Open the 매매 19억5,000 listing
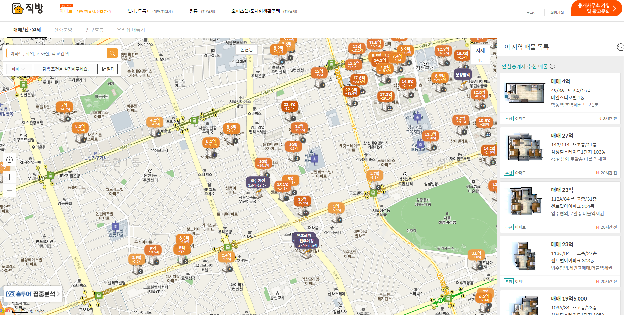This screenshot has width=624, height=315. [x=560, y=303]
